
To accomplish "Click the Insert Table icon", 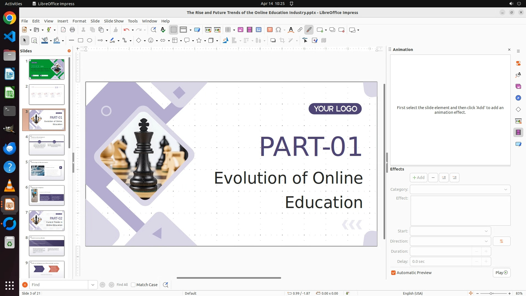I will (x=228, y=30).
